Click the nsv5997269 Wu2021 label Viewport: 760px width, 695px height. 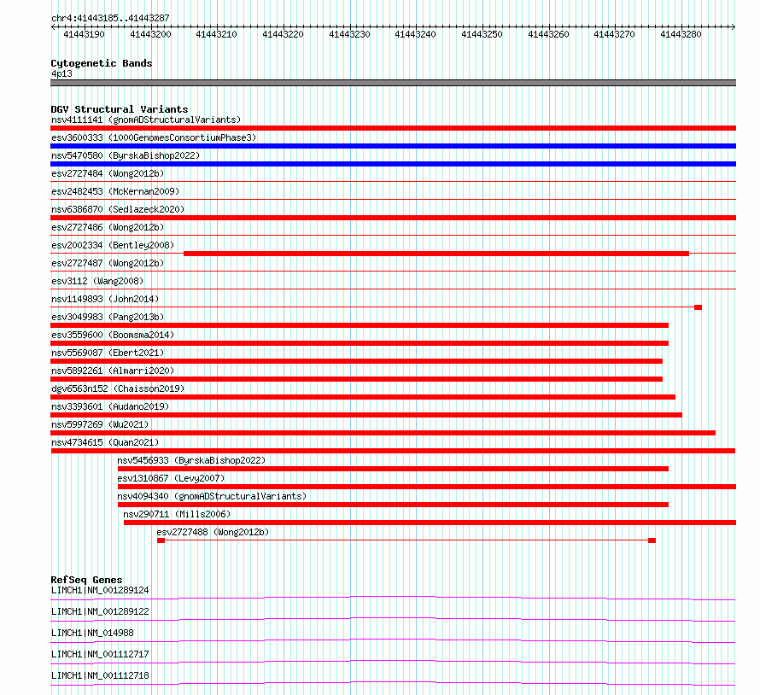(x=100, y=424)
